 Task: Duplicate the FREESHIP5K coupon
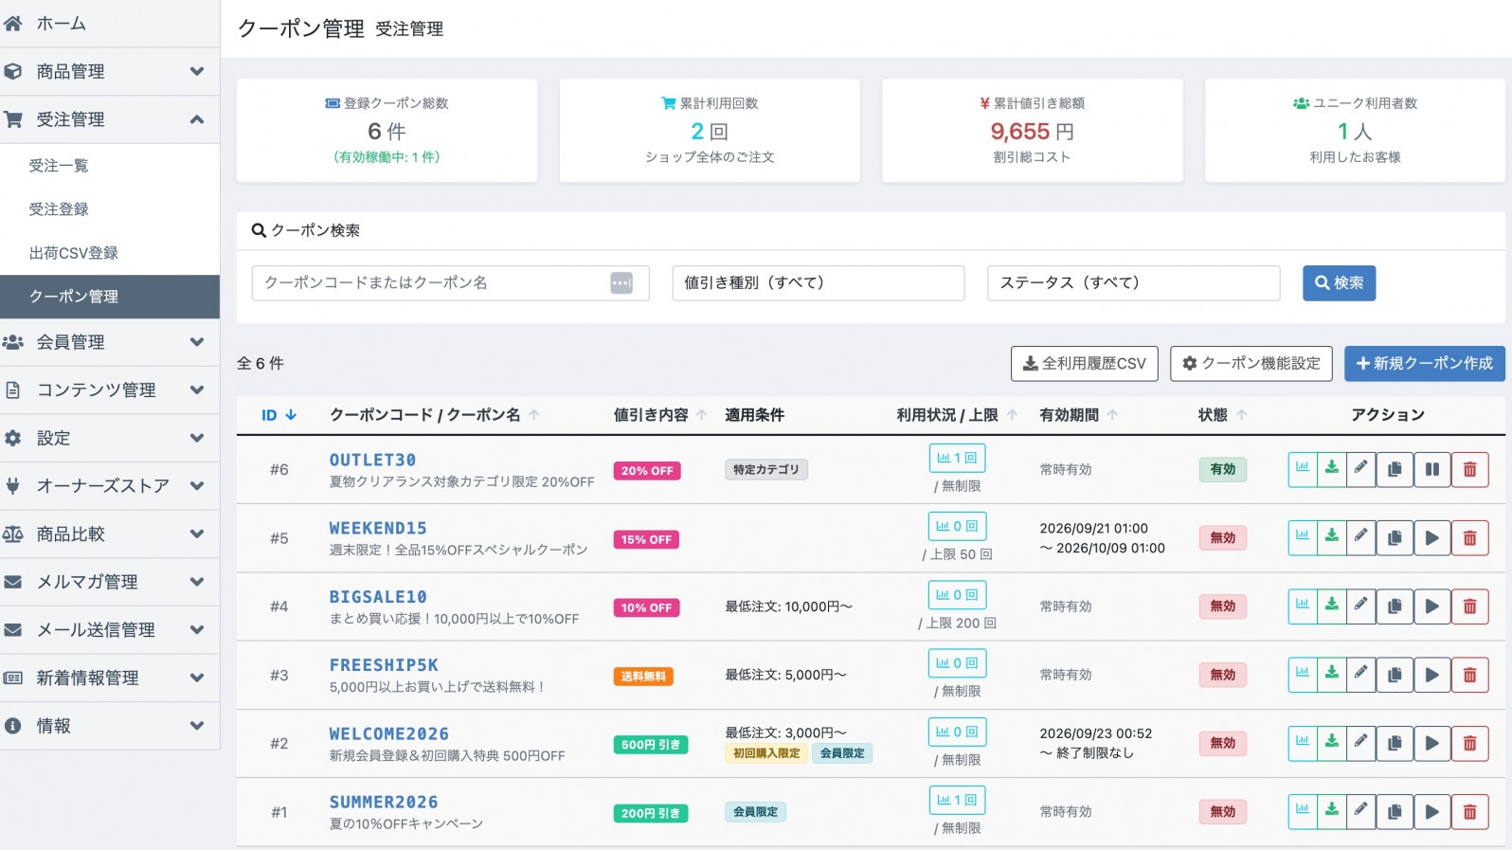click(x=1395, y=675)
